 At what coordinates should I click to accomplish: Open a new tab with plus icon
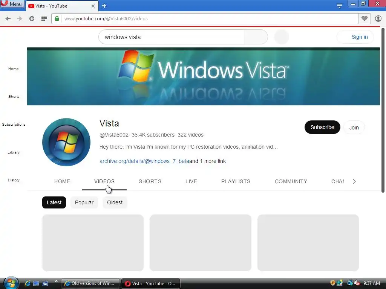point(104,6)
